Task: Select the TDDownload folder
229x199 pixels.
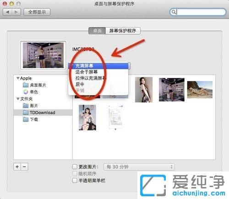Action: click(43, 113)
